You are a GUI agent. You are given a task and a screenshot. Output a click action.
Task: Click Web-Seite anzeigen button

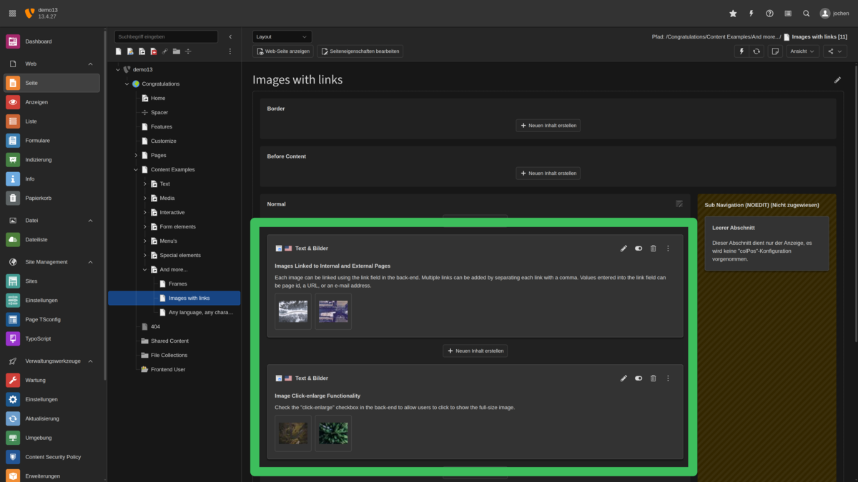(x=283, y=51)
